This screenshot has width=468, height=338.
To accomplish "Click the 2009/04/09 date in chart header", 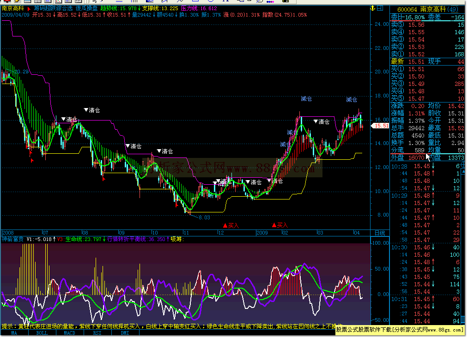I will coord(16,15).
